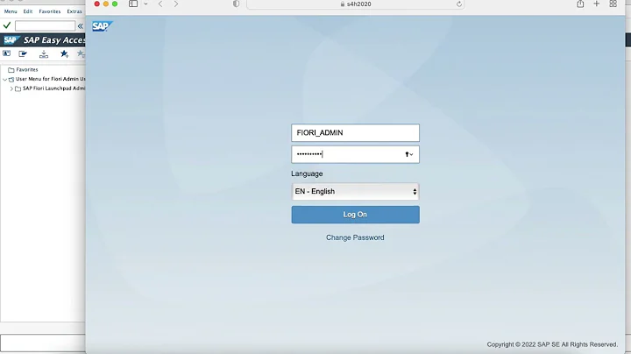The image size is (631, 354).
Task: Select SAP Fiori Launchpad Admin tree item
Action: pyautogui.click(x=53, y=88)
